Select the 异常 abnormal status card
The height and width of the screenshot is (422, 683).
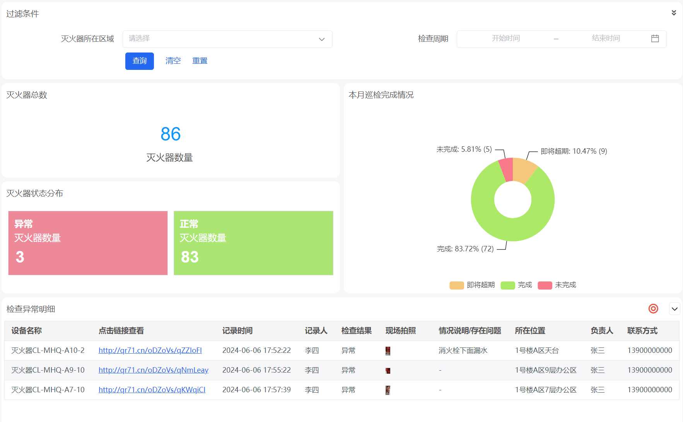coord(88,243)
